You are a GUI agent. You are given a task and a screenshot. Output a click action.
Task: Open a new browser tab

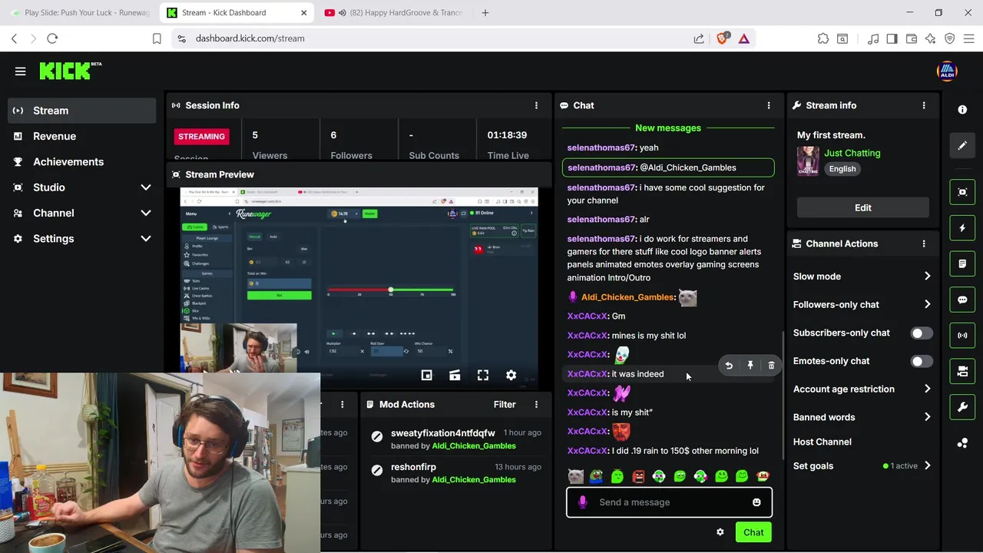coord(485,12)
